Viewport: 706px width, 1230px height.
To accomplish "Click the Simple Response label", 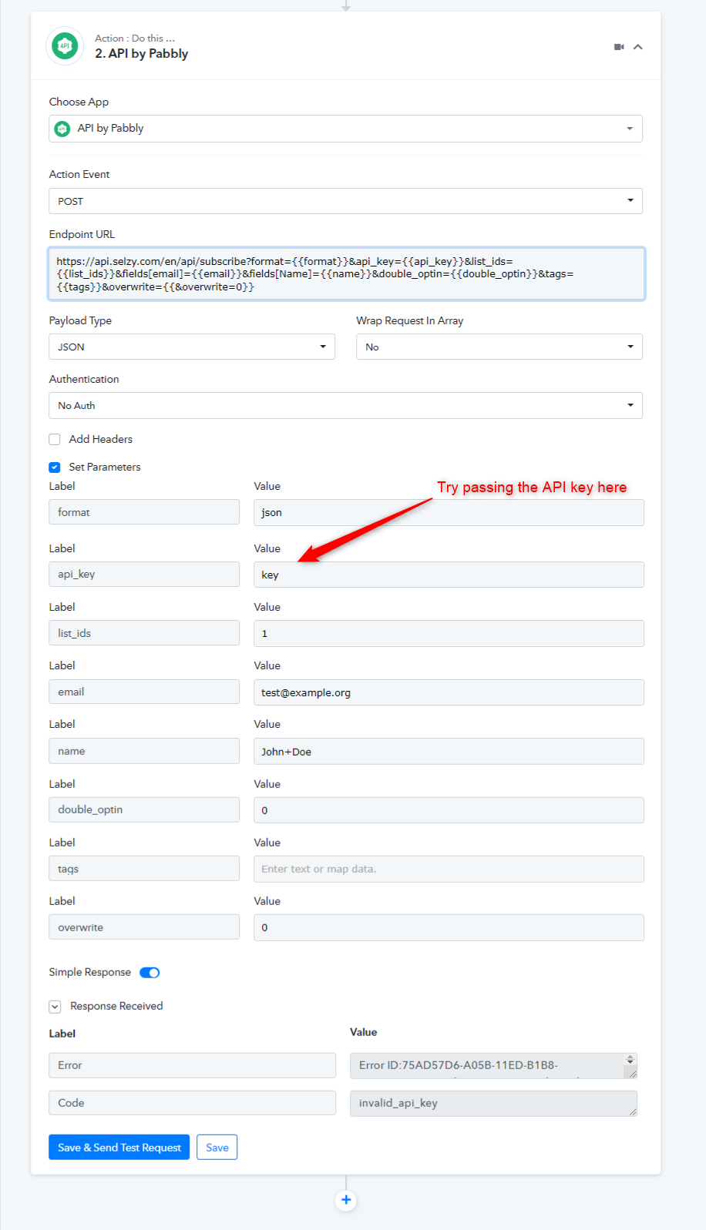I will tap(90, 972).
